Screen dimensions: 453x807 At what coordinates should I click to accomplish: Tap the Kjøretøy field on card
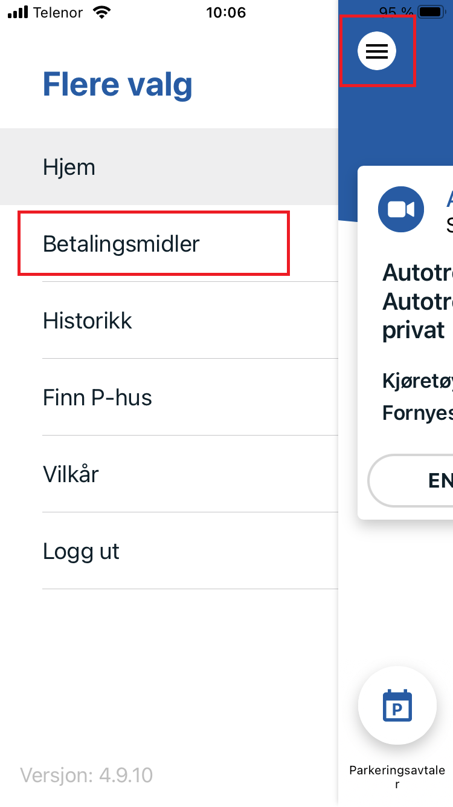point(418,381)
